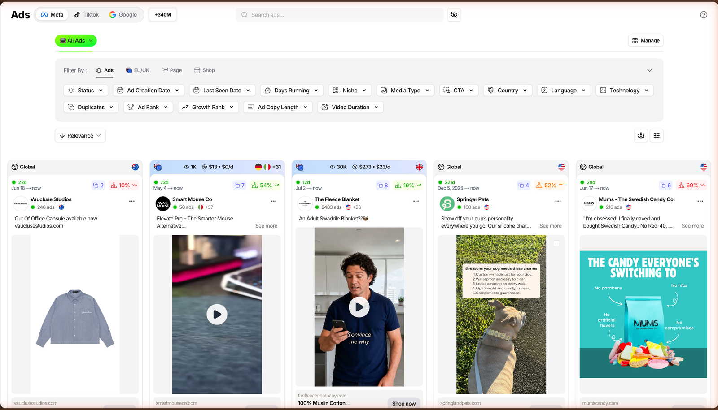This screenshot has height=410, width=718.
Task: Open the help question mark icon
Action: pos(704,15)
